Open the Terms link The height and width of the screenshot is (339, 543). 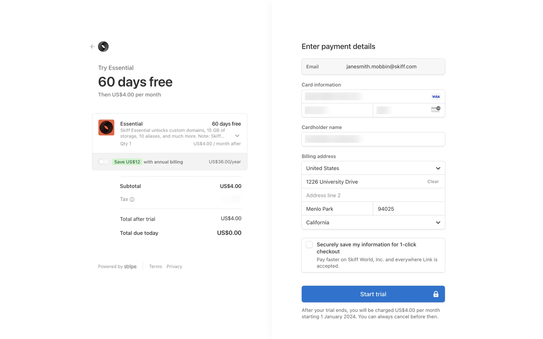156,266
